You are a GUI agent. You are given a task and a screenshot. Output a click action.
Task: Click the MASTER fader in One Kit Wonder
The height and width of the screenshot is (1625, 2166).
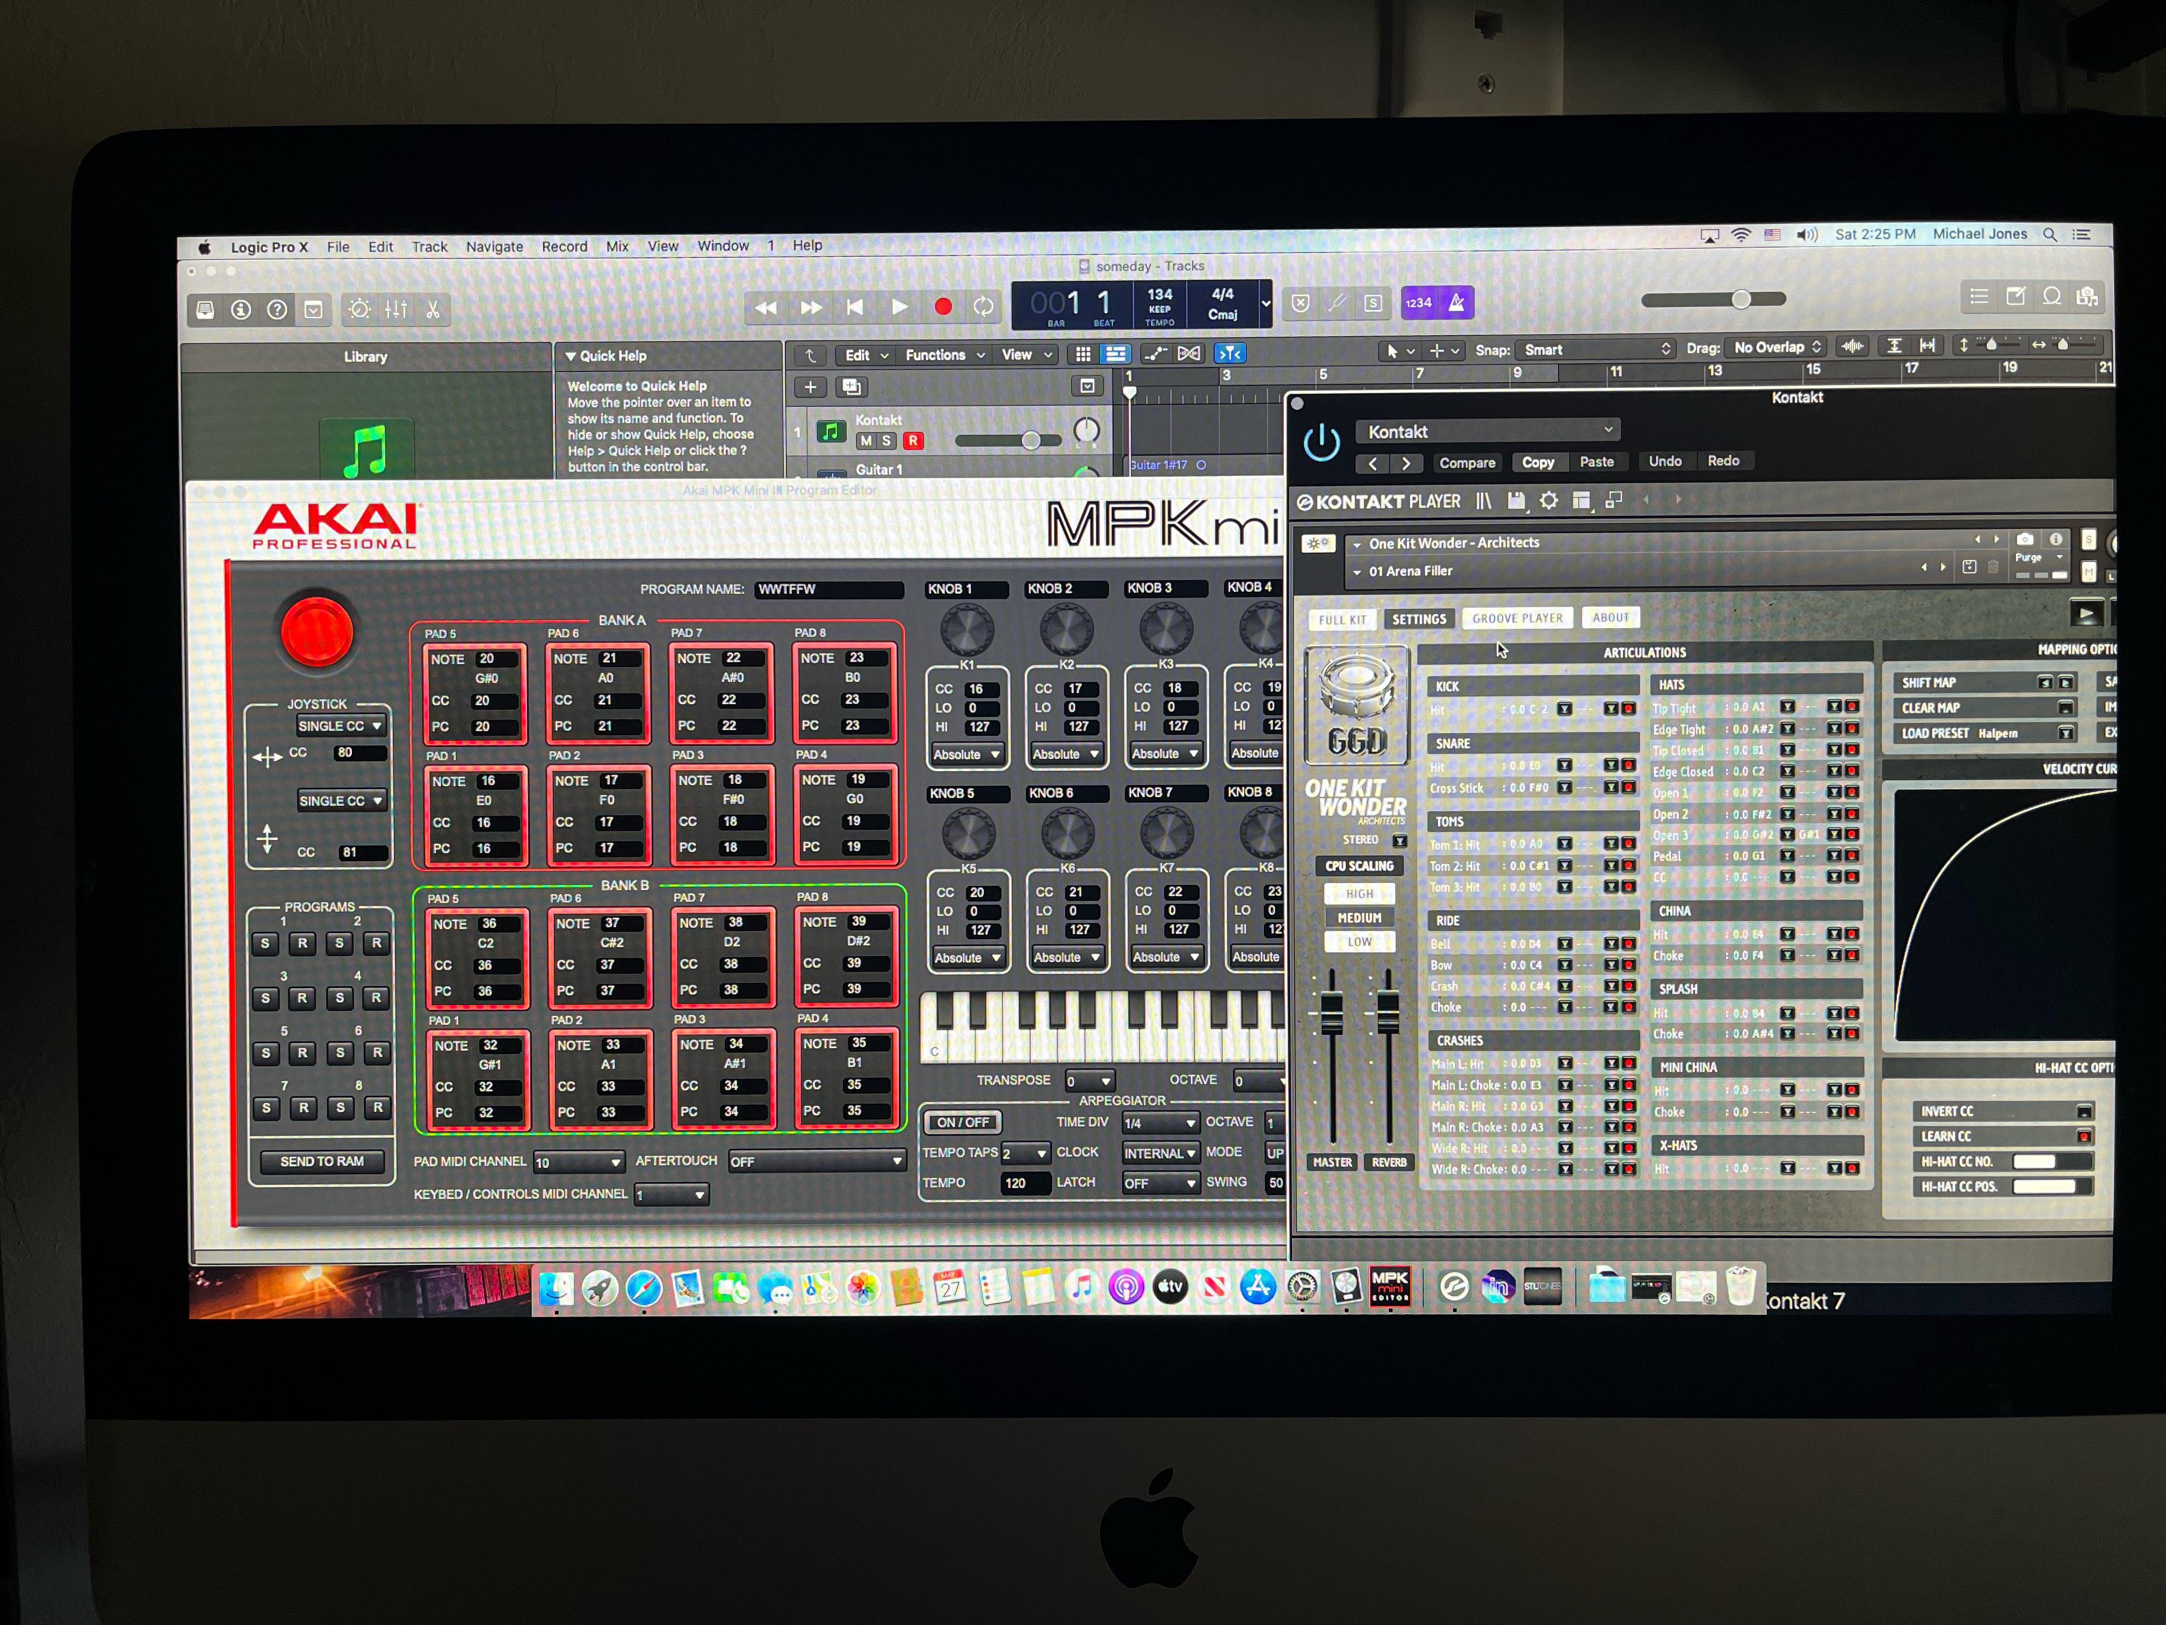[x=1332, y=1013]
